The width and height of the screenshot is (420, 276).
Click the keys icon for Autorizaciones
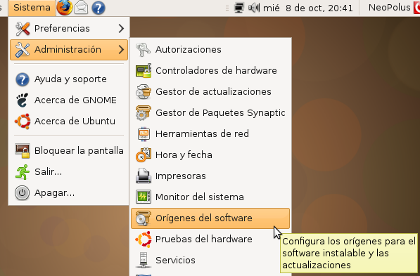point(144,49)
